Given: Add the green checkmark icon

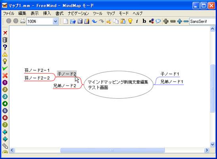Looking at the screenshot, I should [5, 68].
